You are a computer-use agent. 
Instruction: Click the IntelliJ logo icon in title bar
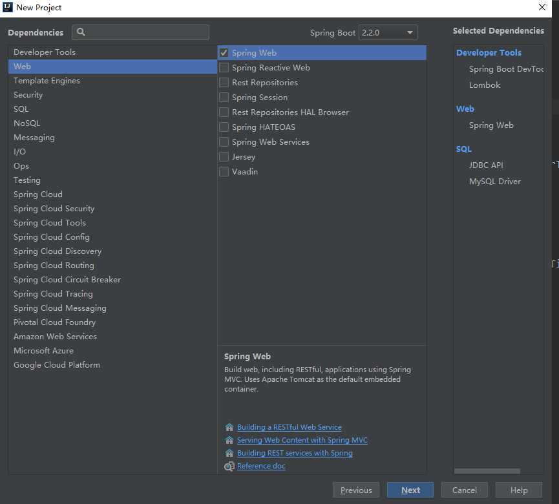(8, 7)
